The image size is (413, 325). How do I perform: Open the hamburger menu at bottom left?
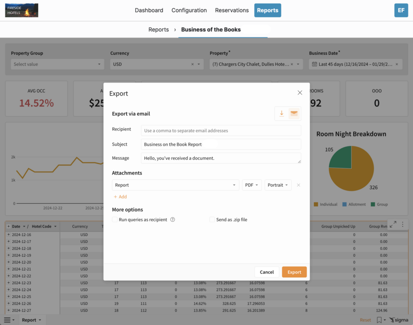[x=7, y=320]
